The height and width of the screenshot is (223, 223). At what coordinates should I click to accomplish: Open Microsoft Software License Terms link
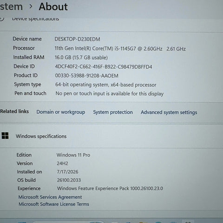54,204
